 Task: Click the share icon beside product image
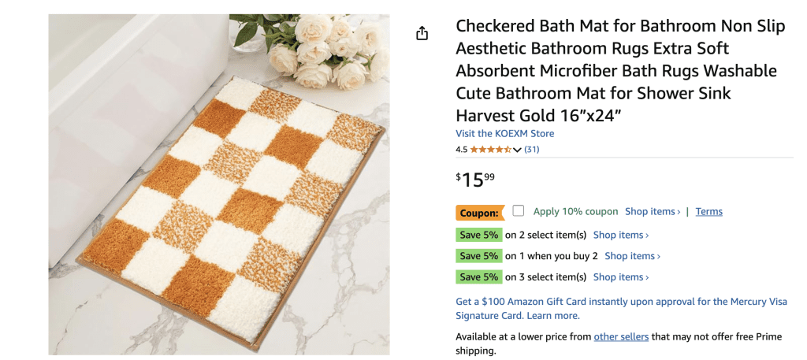(422, 34)
